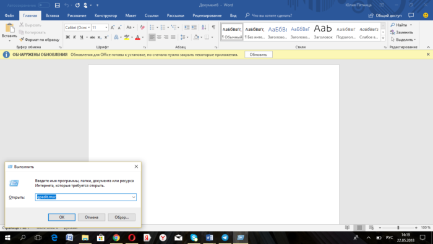
Task: Toggle the Автосохранение switch
Action: (44, 5)
